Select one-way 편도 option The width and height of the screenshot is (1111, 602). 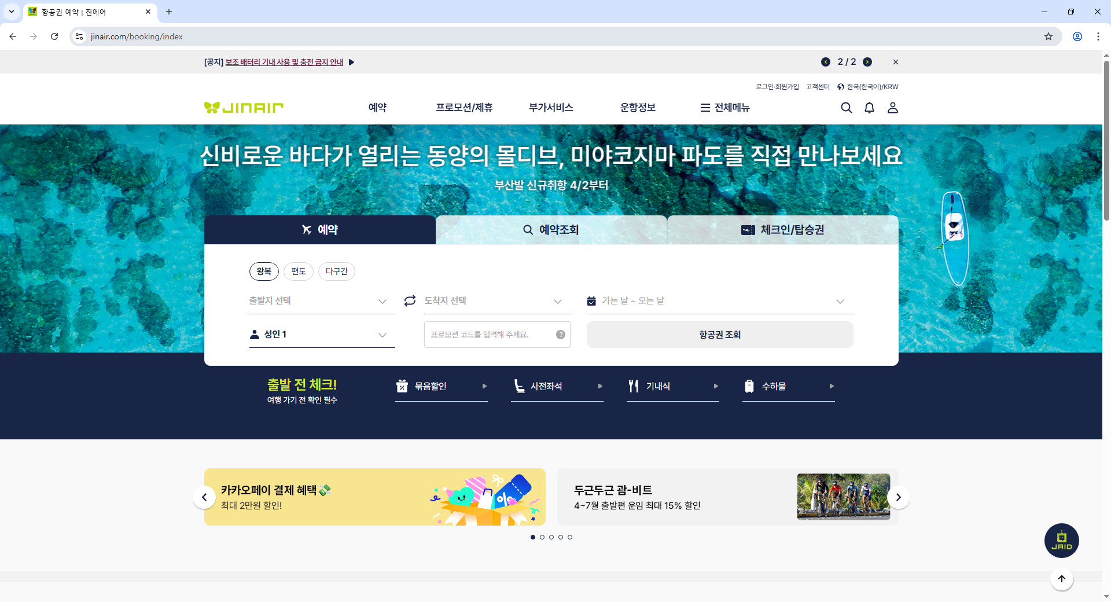pos(299,271)
